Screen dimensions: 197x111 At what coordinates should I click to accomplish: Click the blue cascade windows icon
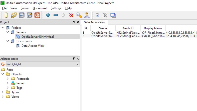pos(113,15)
